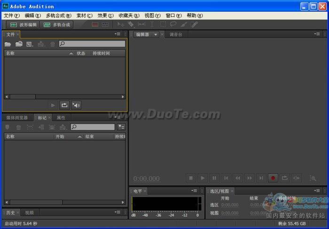Open the 选区/视图 panel options menu
This screenshot has height=229, width=329.
(x=317, y=190)
